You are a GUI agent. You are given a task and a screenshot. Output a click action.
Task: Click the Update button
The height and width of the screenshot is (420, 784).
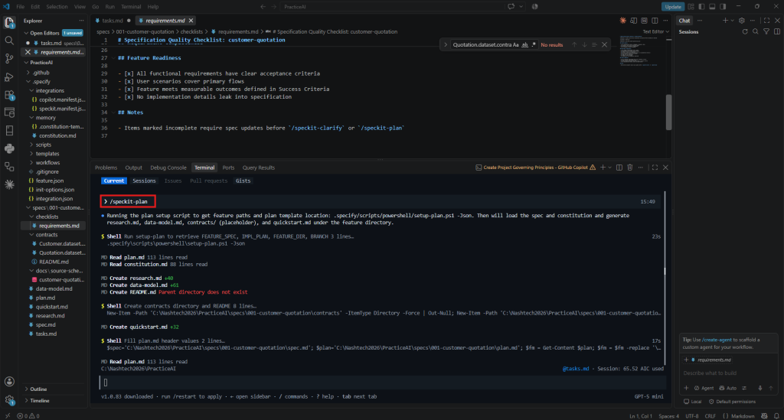[673, 6]
